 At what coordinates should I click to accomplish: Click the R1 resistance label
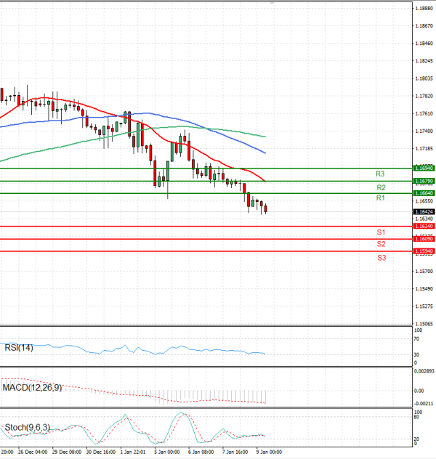click(x=380, y=198)
